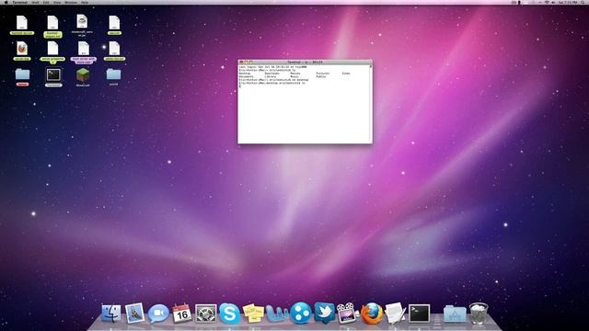589x331 pixels.
Task: Click the light-blue W-shaped Dock icon
Action: click(x=276, y=314)
